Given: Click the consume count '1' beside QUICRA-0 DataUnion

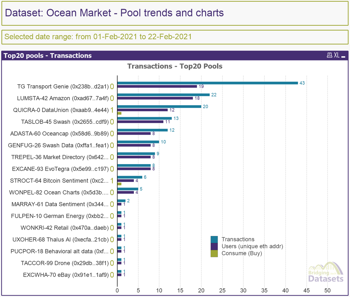Looking at the screenshot, I should click(112, 110).
